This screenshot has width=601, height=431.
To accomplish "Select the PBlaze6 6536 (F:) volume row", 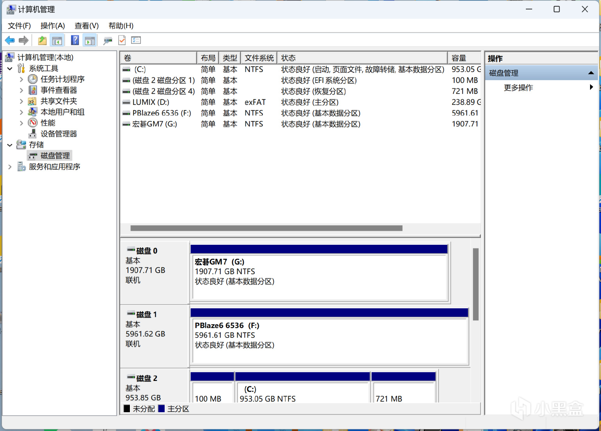I will coord(300,113).
